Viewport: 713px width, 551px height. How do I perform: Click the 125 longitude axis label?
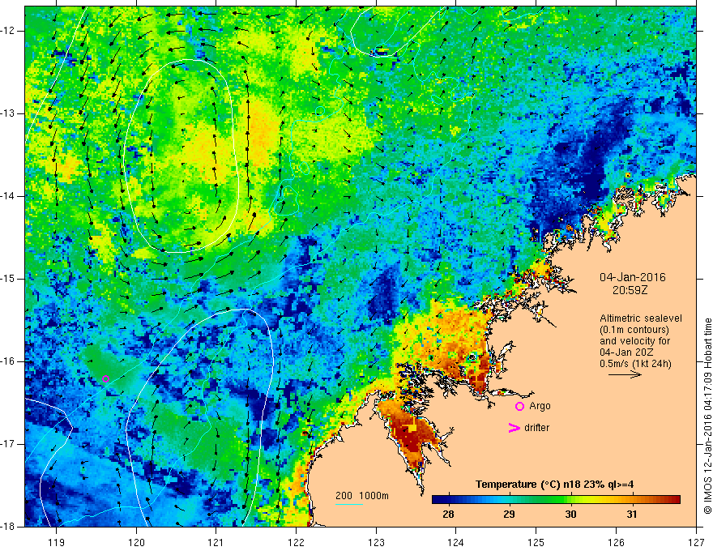click(536, 542)
